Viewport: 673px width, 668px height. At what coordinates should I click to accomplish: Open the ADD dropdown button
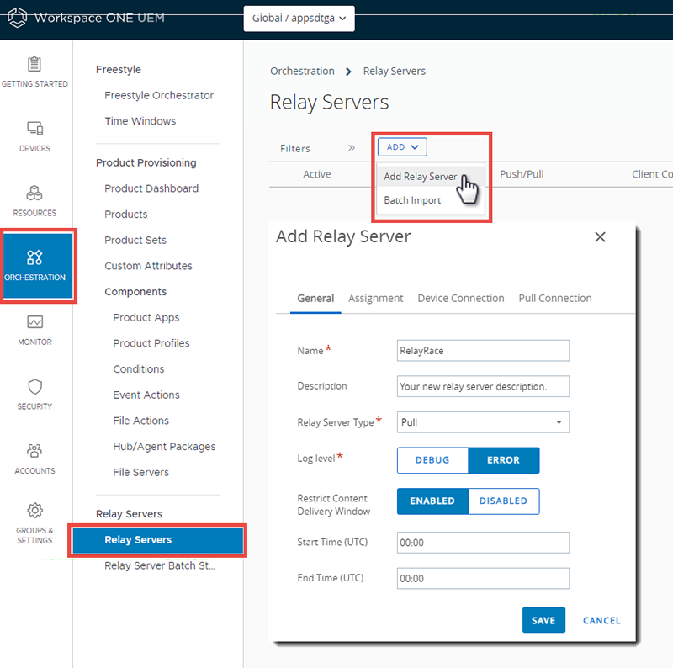point(402,147)
